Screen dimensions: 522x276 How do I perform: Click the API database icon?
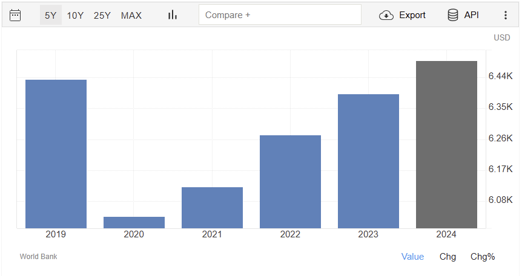pyautogui.click(x=453, y=15)
